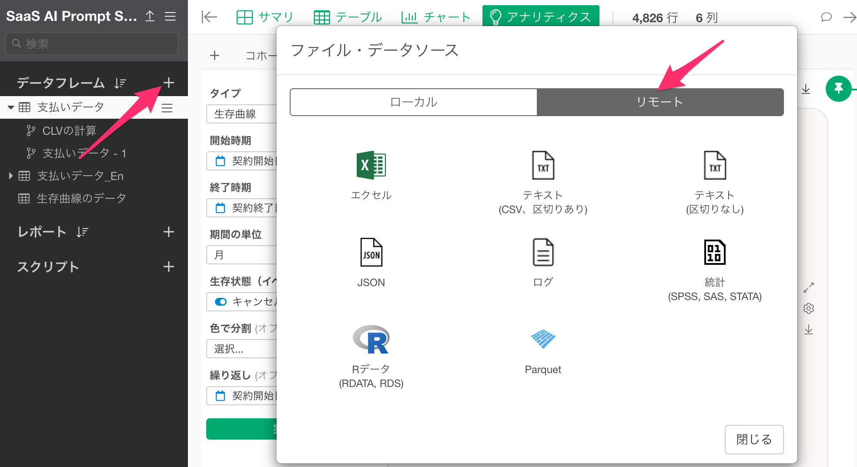Open the テーブル view tab
857x467 pixels.
pyautogui.click(x=348, y=17)
